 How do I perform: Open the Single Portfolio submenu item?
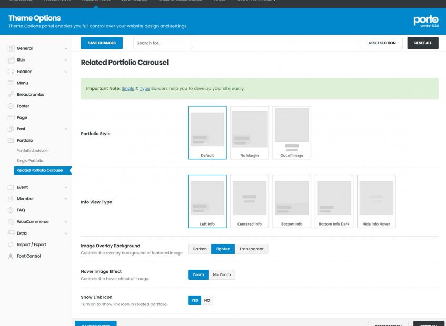pyautogui.click(x=29, y=161)
